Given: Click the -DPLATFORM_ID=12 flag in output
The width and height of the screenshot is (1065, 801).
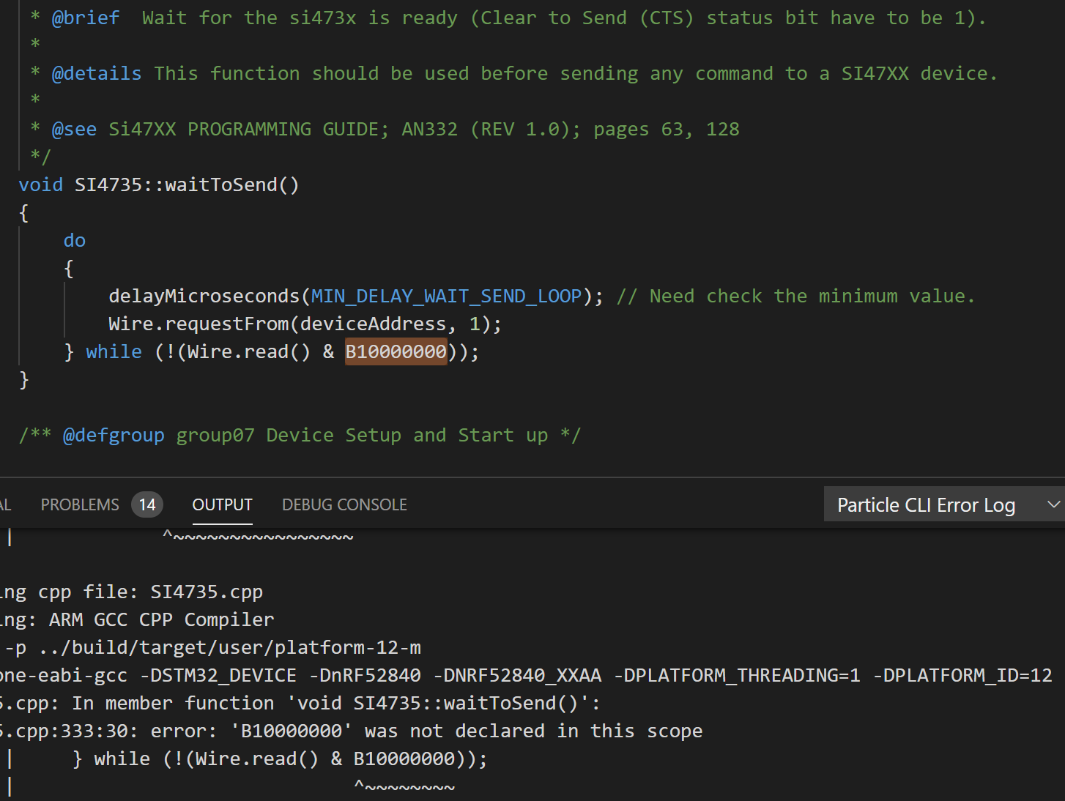Looking at the screenshot, I should 962,675.
